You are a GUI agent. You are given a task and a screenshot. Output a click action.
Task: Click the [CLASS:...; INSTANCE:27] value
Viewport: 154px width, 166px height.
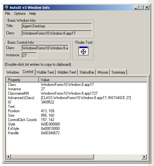coord(86,98)
